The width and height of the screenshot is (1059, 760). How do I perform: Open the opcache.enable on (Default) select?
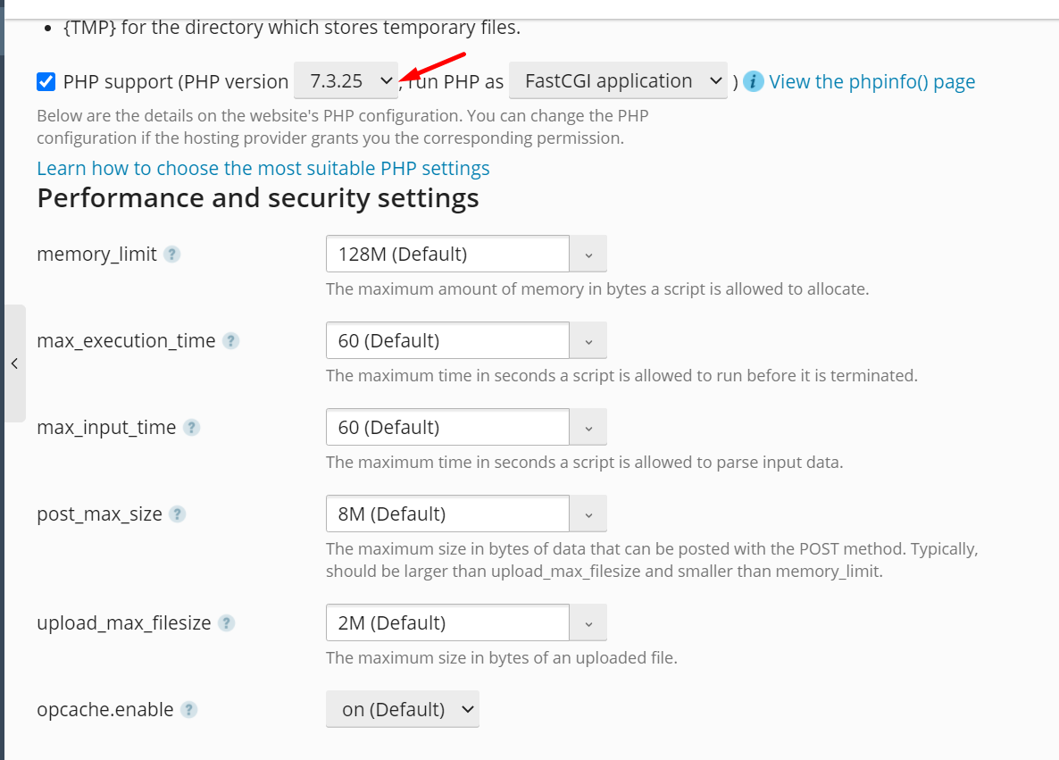(403, 709)
